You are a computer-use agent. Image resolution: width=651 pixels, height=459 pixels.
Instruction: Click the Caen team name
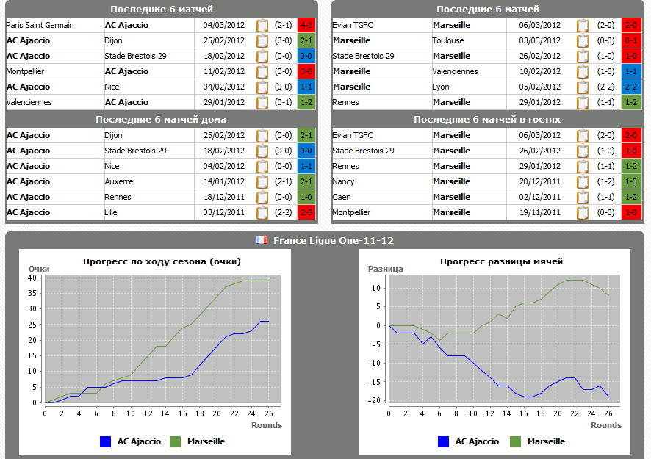click(342, 197)
